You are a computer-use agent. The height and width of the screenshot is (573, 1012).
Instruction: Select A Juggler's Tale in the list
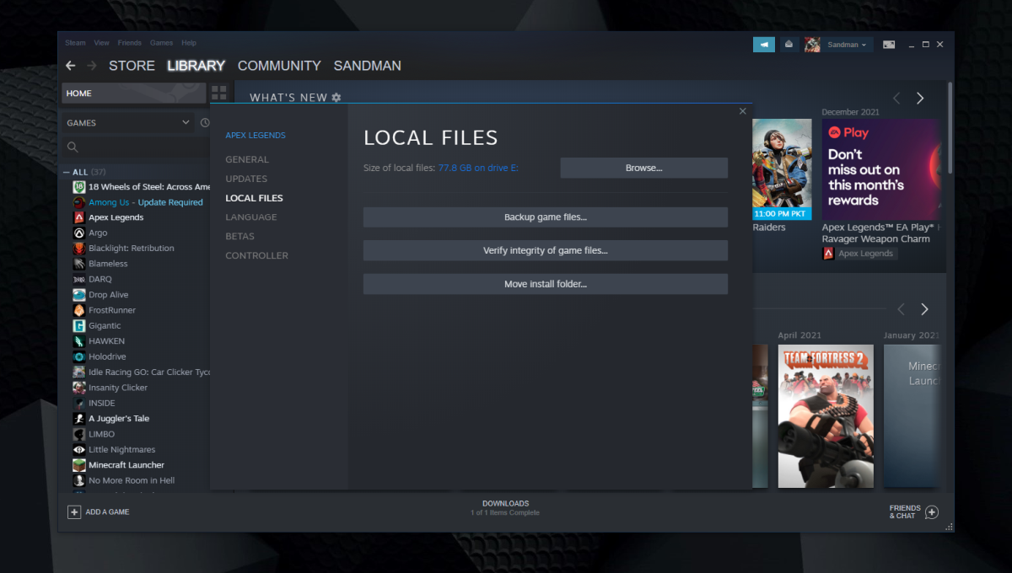119,419
